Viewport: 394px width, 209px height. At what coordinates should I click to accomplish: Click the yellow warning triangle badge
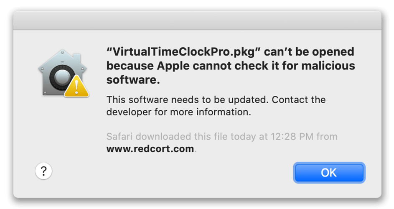[x=76, y=87]
